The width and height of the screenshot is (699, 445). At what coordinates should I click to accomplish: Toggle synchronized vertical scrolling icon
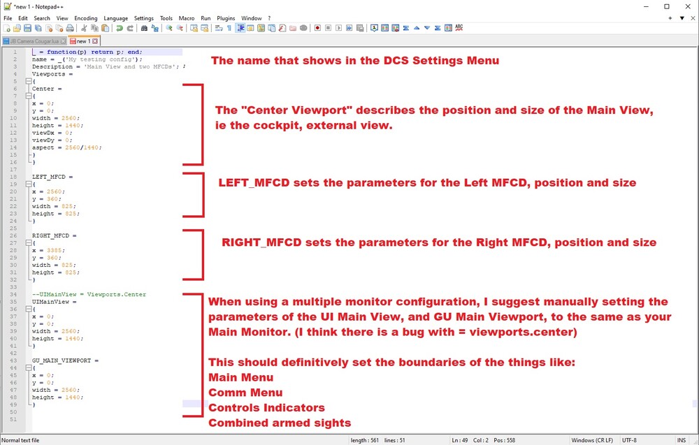click(x=194, y=28)
